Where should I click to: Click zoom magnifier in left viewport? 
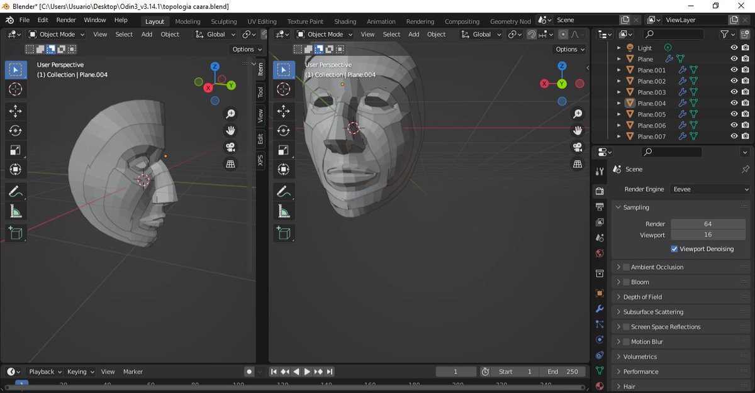[x=231, y=114]
